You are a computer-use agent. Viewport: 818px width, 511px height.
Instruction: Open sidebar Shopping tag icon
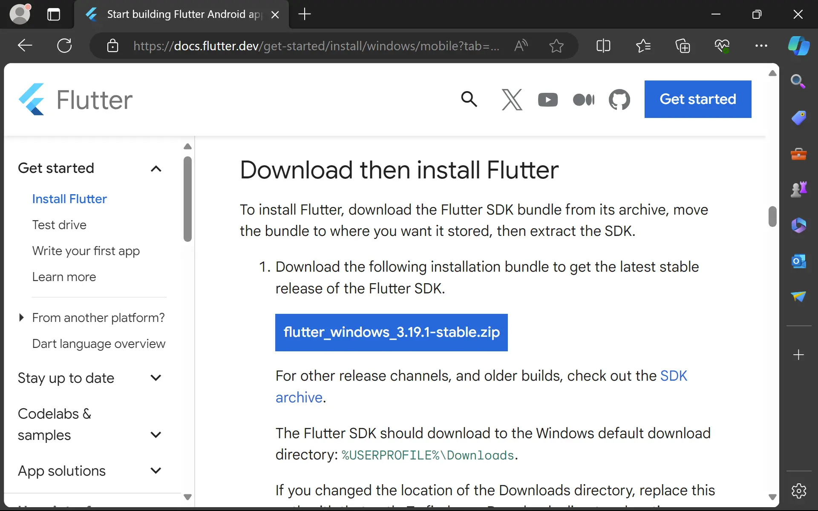click(x=799, y=118)
